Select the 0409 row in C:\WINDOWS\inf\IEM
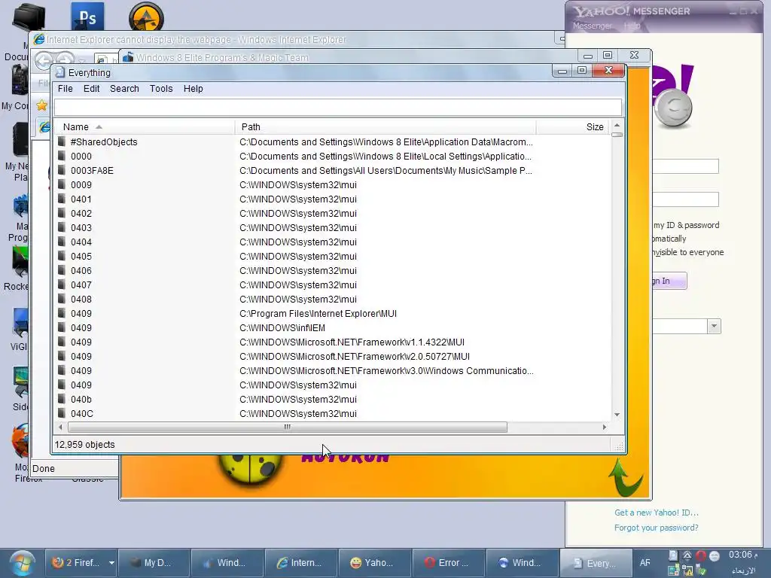 click(332, 328)
